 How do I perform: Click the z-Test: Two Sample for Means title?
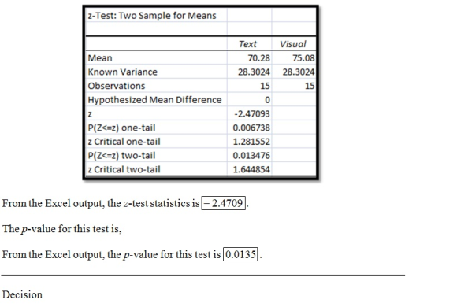152,16
